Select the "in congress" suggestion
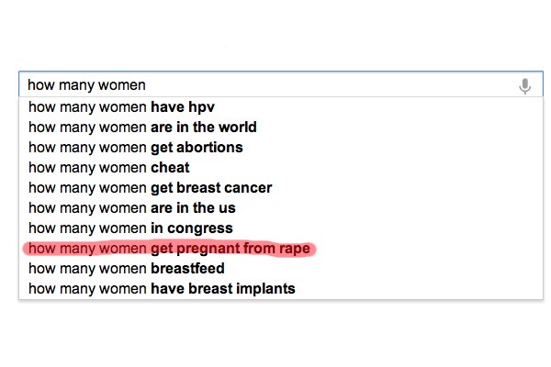Image resolution: width=551 pixels, height=367 pixels. click(130, 228)
